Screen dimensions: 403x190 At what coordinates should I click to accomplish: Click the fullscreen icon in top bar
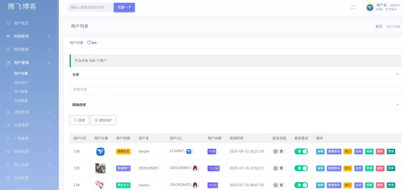(353, 7)
